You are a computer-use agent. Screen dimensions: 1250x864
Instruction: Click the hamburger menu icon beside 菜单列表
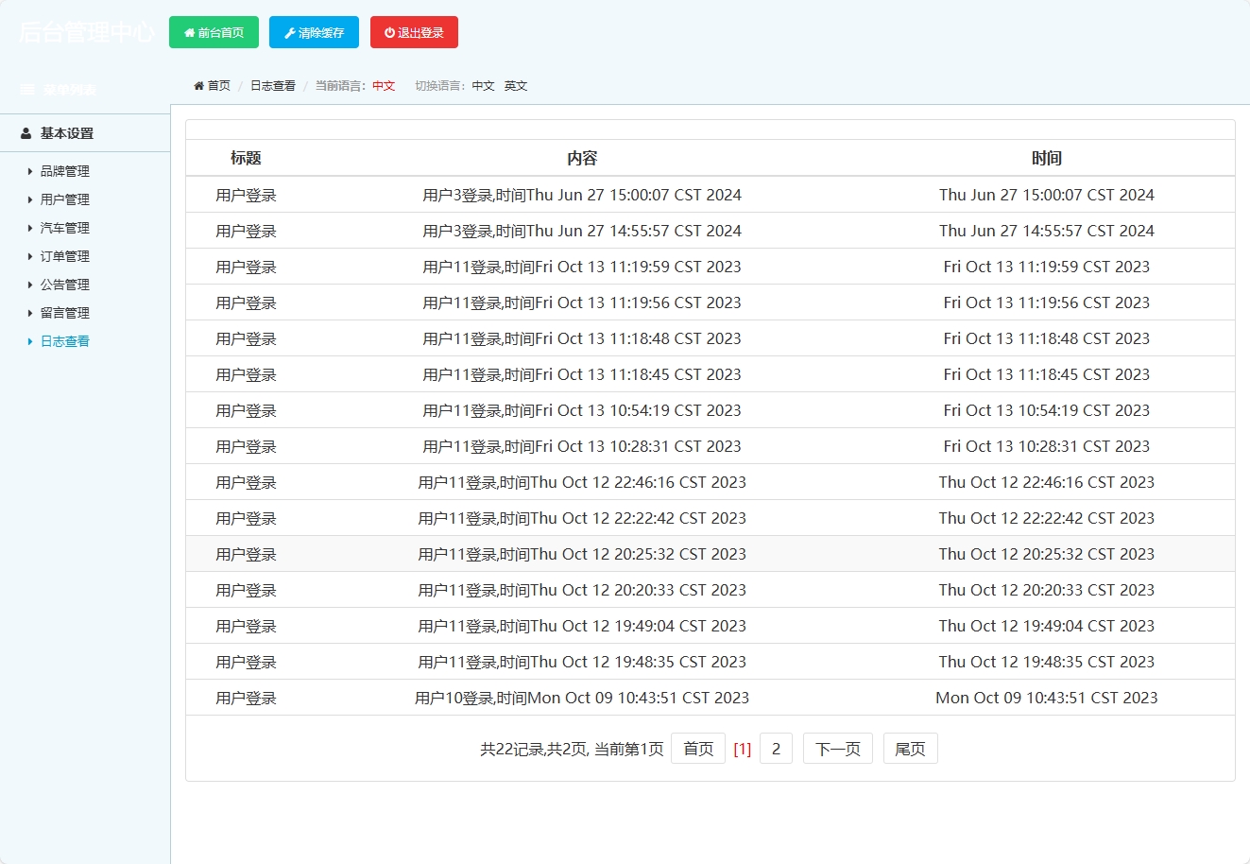click(26, 89)
